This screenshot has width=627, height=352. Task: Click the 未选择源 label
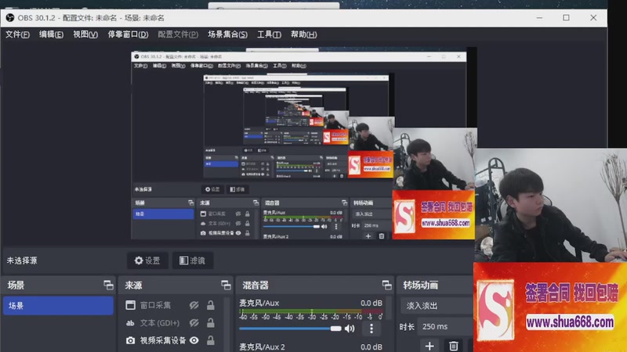point(22,260)
